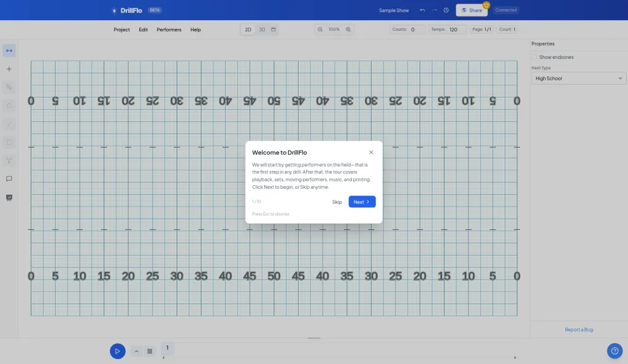Open the Project menu
The height and width of the screenshot is (364, 628).
tap(122, 29)
